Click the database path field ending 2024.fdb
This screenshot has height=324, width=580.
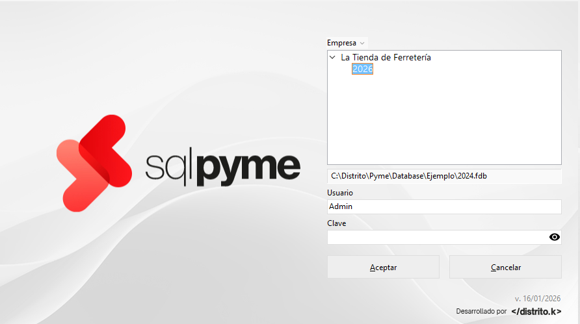pyautogui.click(x=443, y=175)
